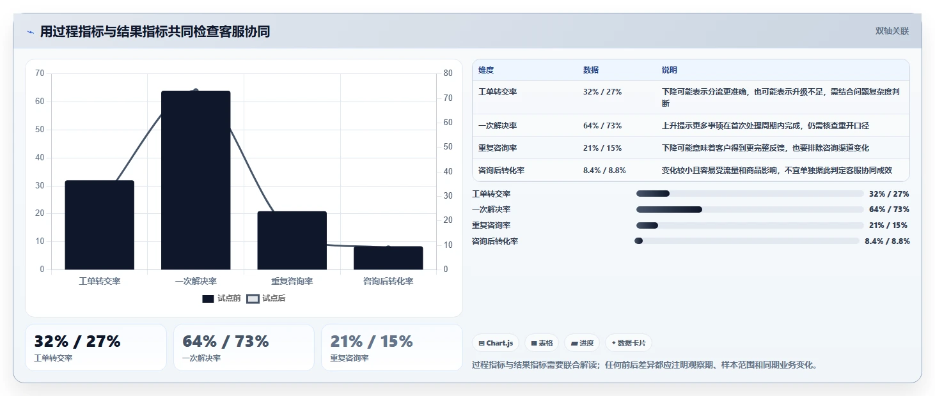Click the 一次解决率 chart x-axis label
This screenshot has height=396, width=935.
(x=196, y=281)
